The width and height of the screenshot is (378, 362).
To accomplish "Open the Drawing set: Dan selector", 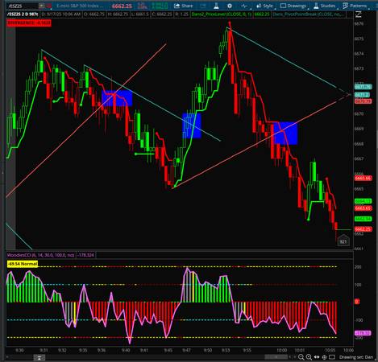I will click(356, 357).
